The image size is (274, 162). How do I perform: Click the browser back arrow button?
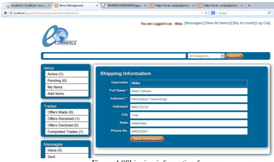(x=5, y=13)
